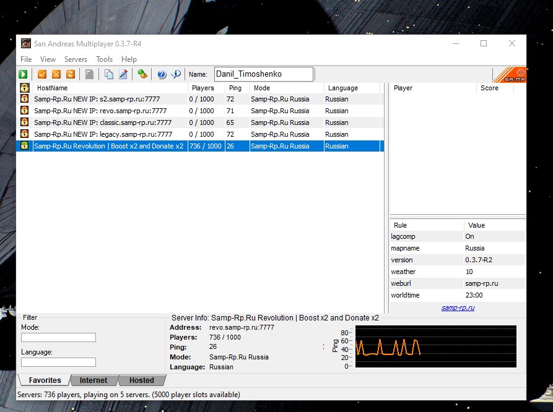The height and width of the screenshot is (412, 553).
Task: Maximize the San Andreas Multiplayer window
Action: point(484,43)
